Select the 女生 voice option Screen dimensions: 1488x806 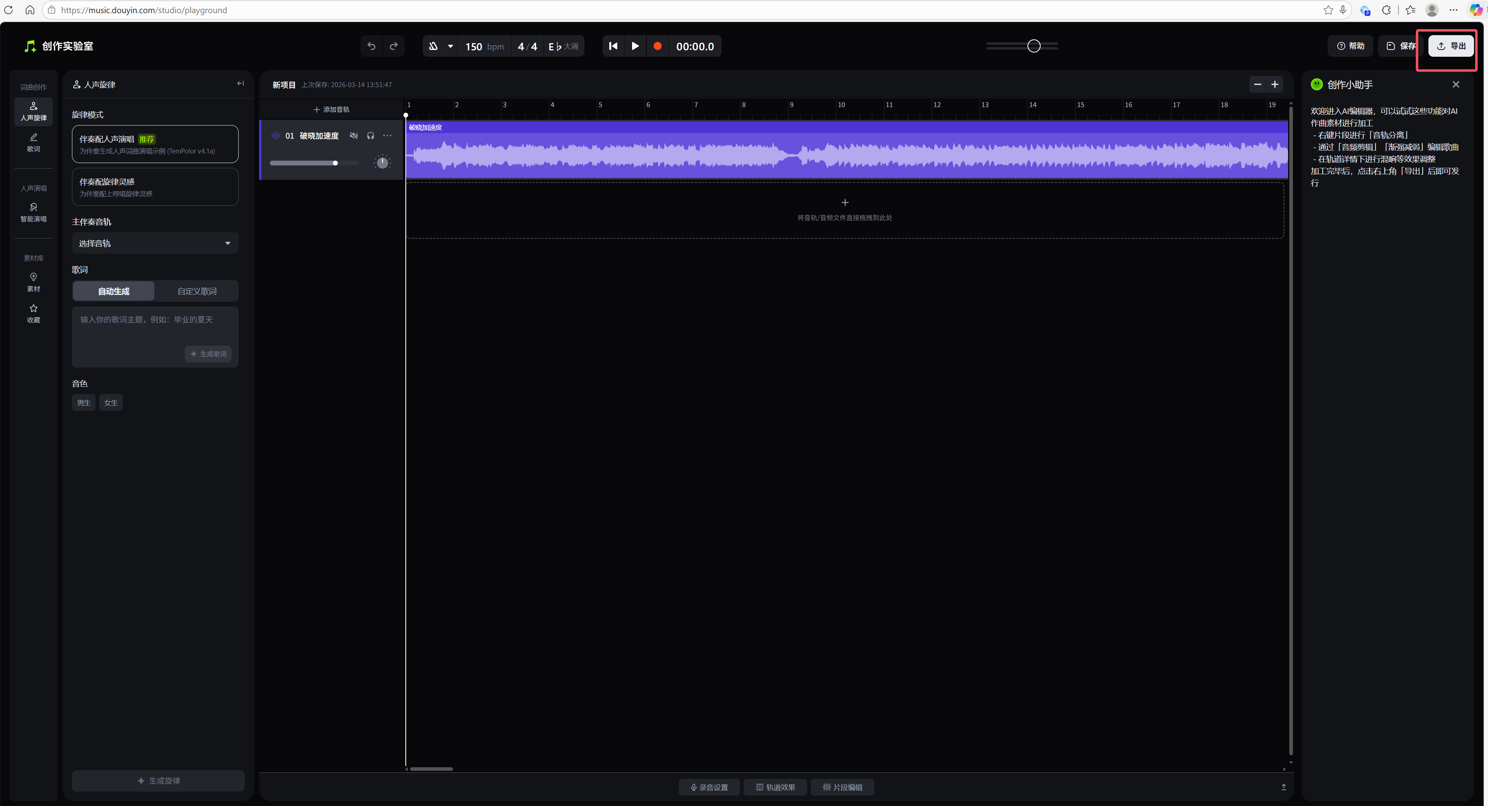(110, 402)
